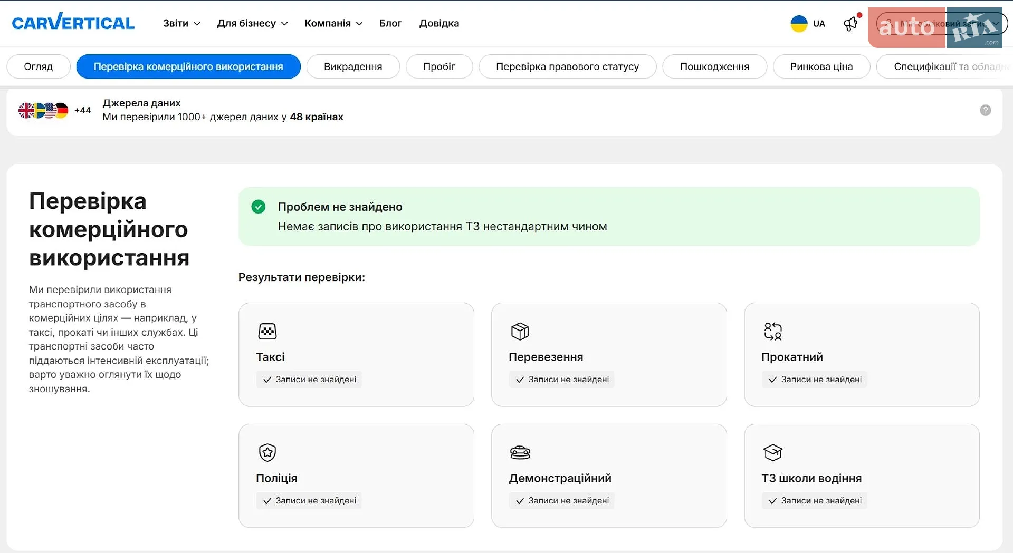Click the Таксі 'Записи не знайдені' status badge
Image resolution: width=1013 pixels, height=553 pixels.
[x=309, y=380]
